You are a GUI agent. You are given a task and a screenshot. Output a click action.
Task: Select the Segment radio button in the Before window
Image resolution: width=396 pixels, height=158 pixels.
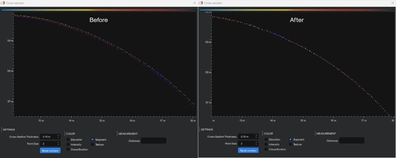[x=92, y=140]
